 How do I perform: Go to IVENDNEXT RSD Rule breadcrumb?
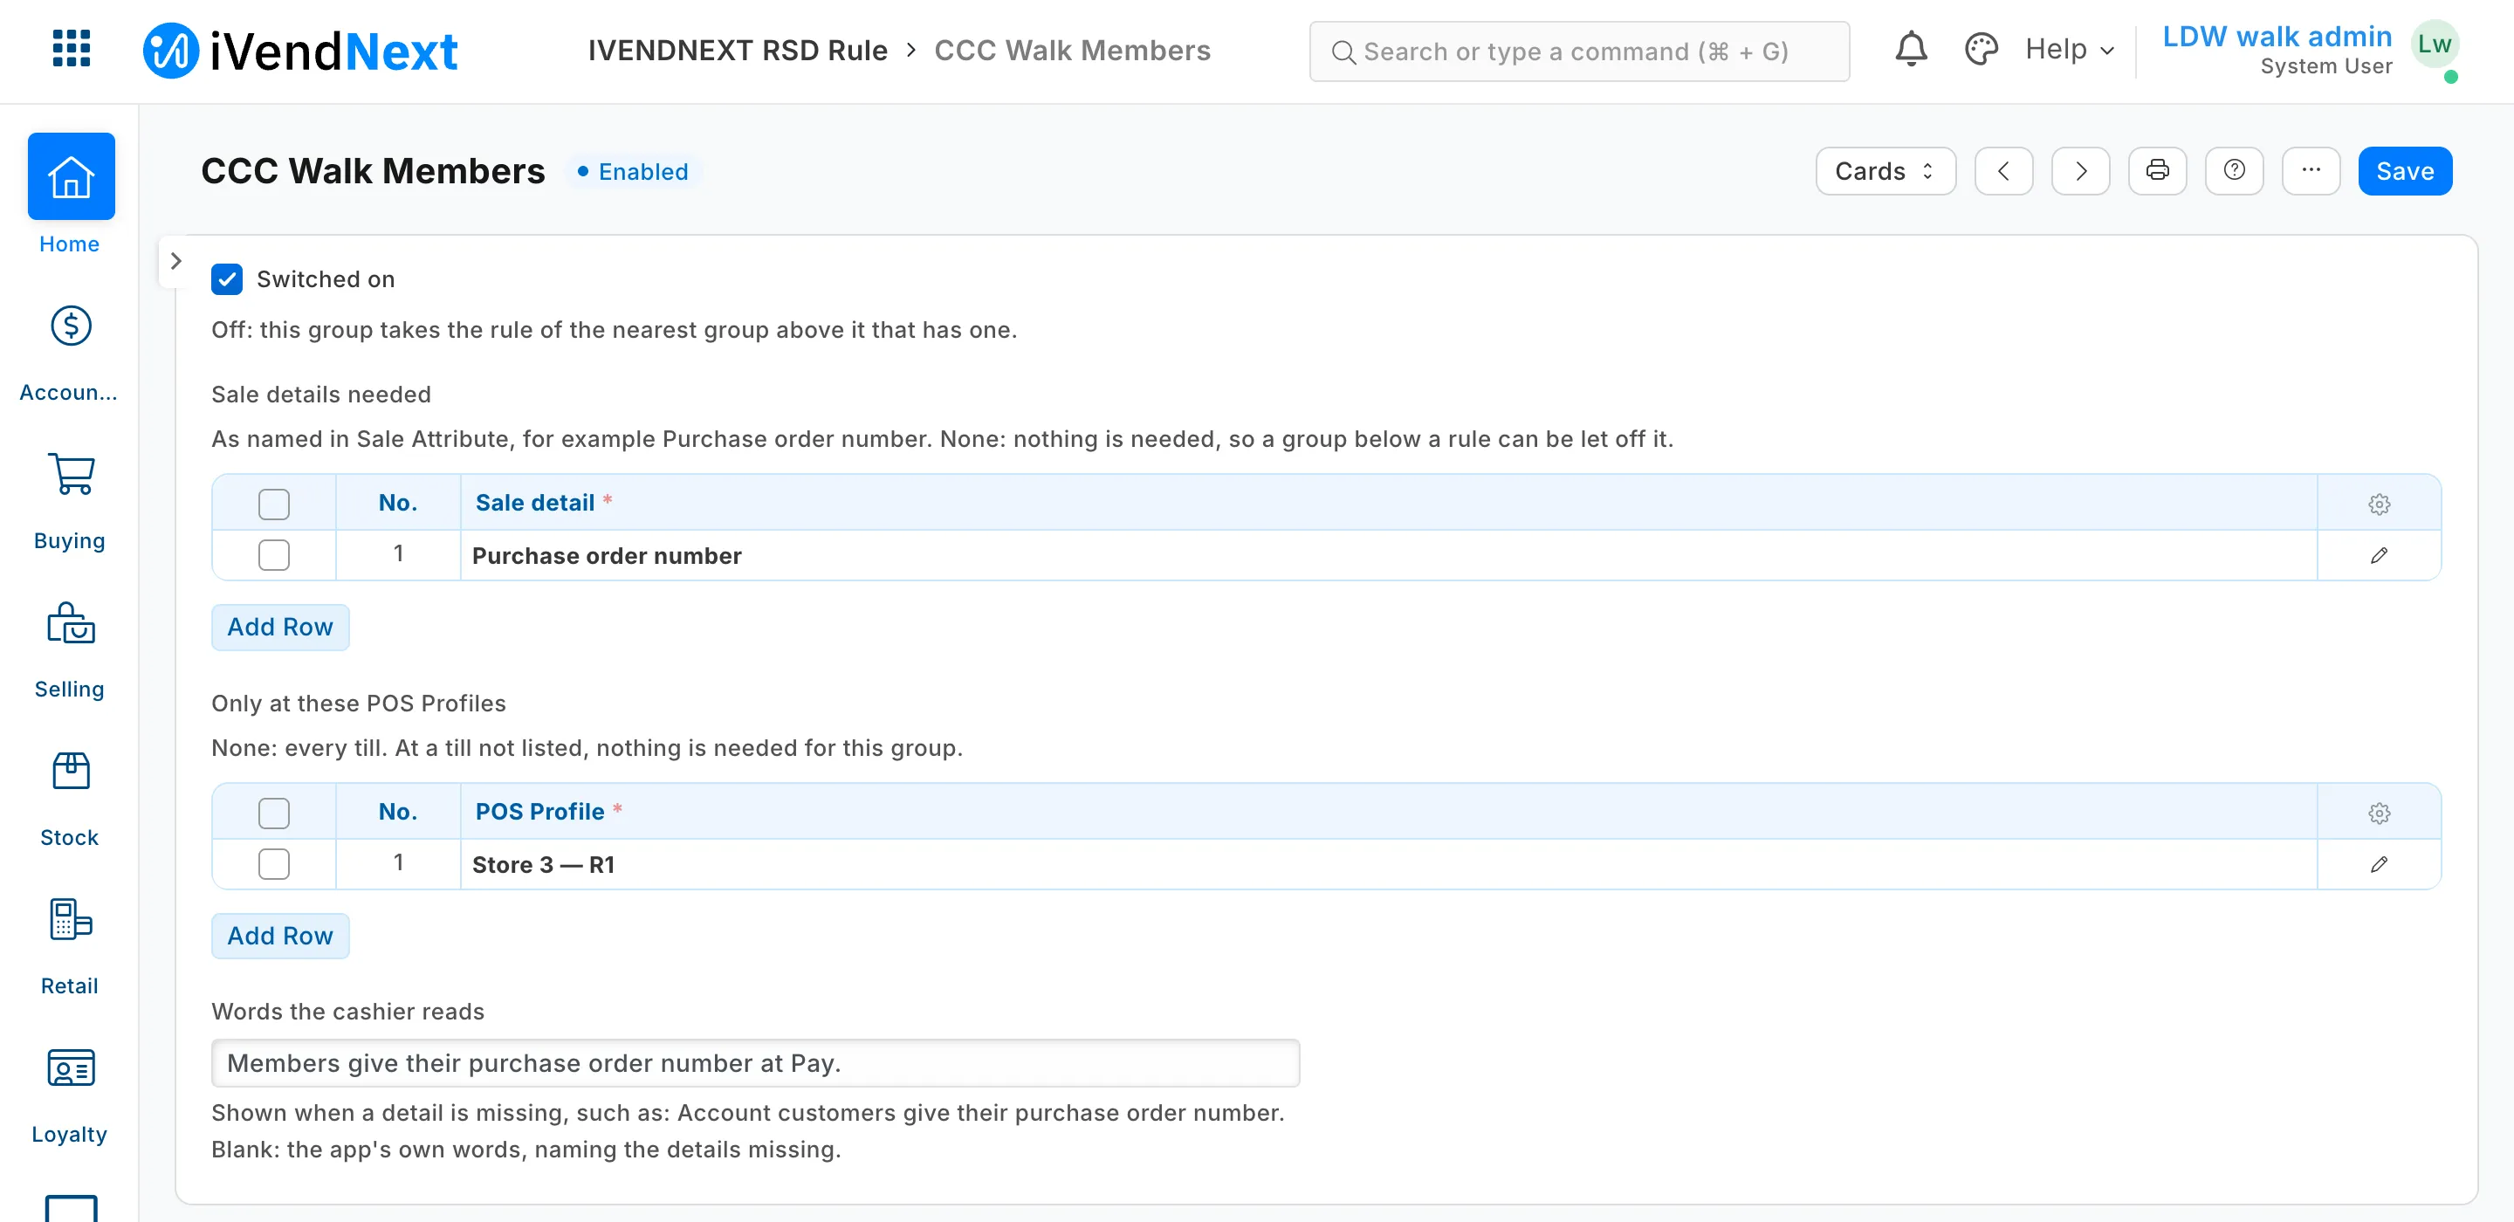point(737,50)
